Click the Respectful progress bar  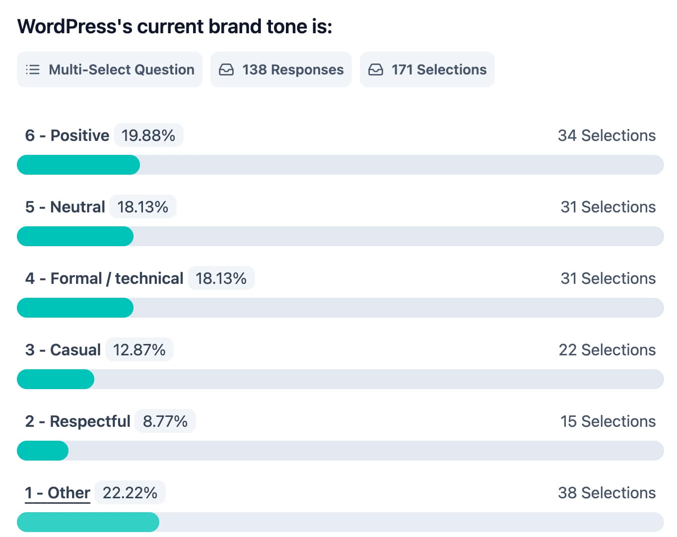(x=340, y=451)
